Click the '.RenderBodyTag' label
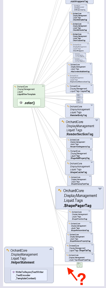106x288 pixels. (x=78, y=116)
